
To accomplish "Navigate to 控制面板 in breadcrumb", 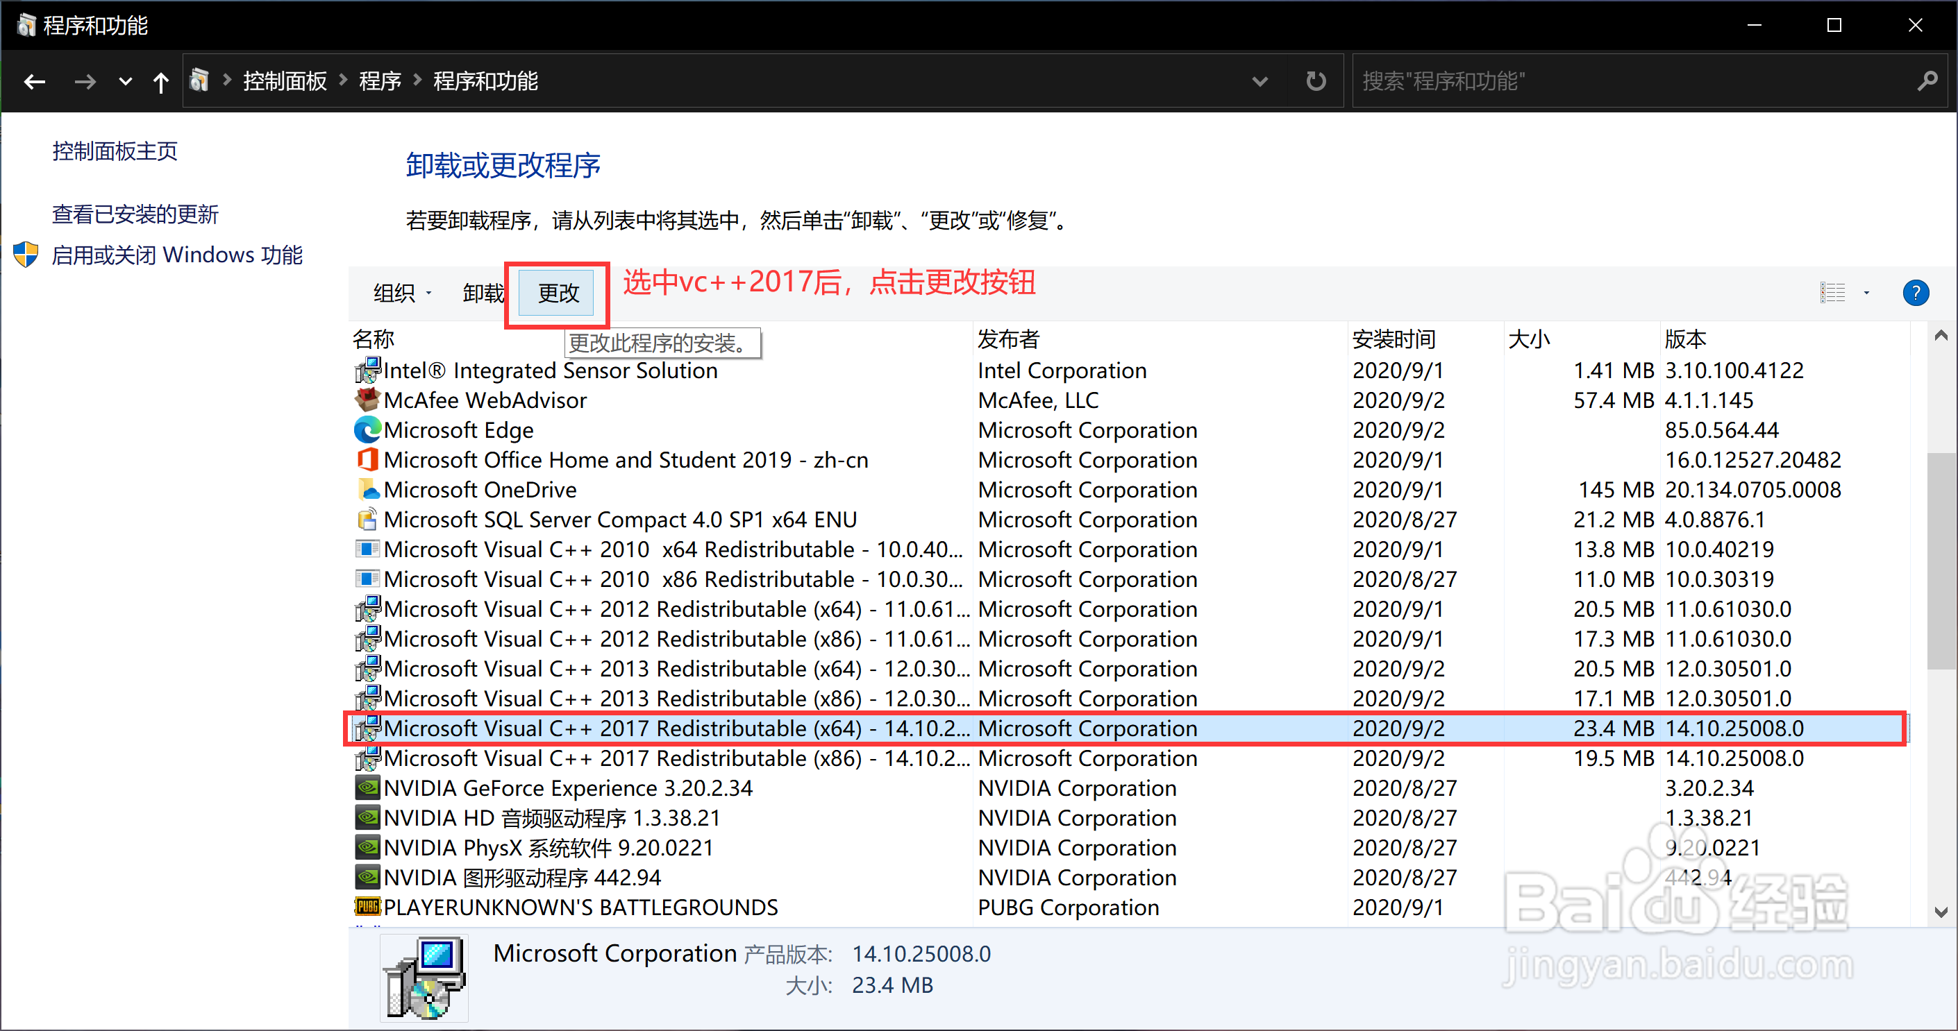I will click(285, 80).
